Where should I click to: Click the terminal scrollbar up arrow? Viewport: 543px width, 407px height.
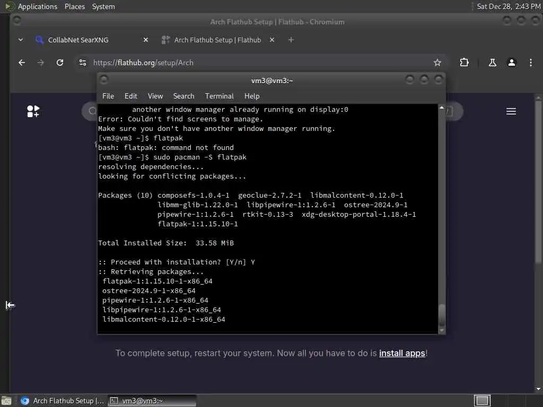442,108
